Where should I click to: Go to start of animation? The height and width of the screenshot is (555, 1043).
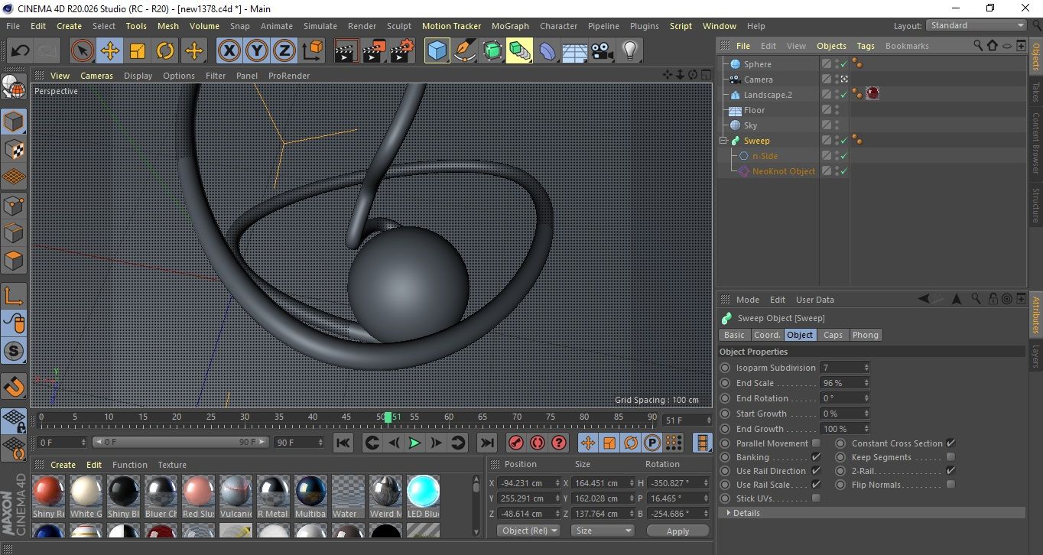click(343, 443)
